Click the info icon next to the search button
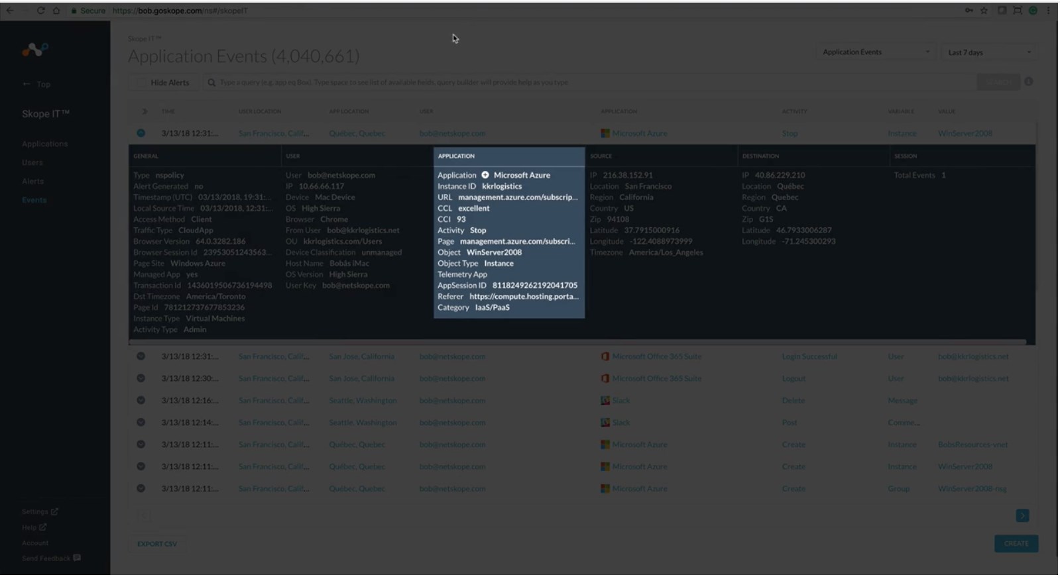This screenshot has height=579, width=1060. click(x=1029, y=81)
